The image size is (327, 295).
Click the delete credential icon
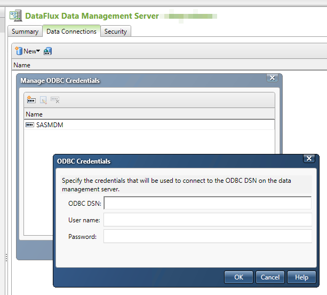tap(55, 100)
